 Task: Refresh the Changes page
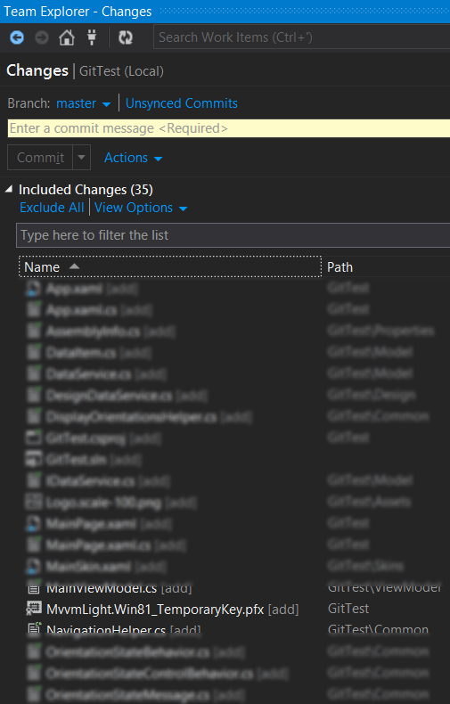(x=126, y=37)
